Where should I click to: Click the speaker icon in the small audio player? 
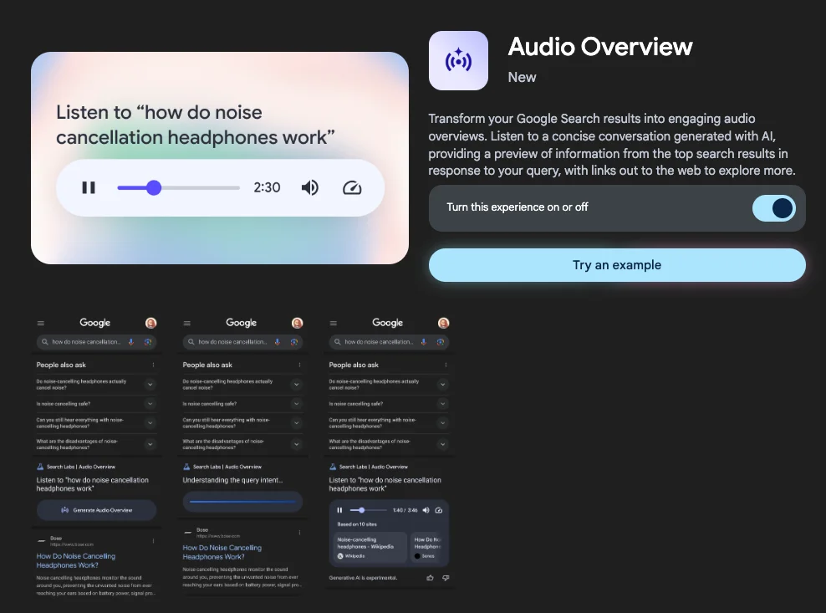[426, 510]
